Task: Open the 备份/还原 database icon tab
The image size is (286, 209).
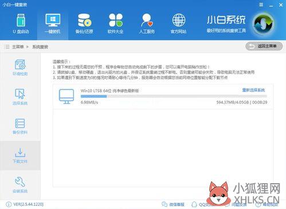Action: pos(84,24)
